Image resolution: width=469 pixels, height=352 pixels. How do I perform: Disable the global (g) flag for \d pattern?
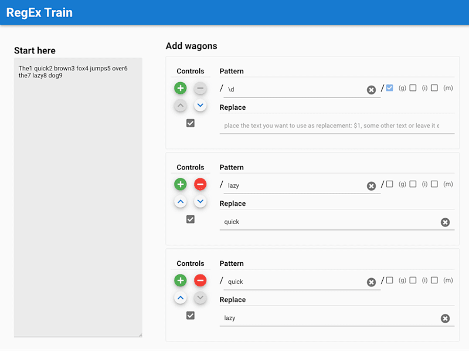click(389, 87)
